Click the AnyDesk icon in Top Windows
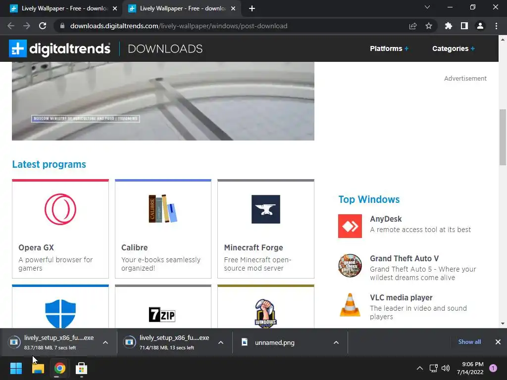This screenshot has width=507, height=380. point(350,226)
